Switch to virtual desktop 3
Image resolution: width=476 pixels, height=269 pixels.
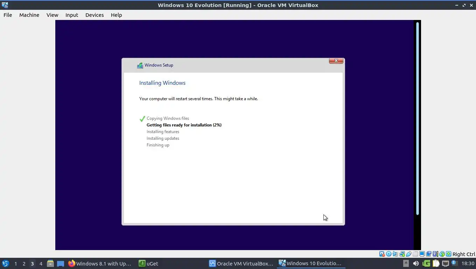[x=32, y=263]
